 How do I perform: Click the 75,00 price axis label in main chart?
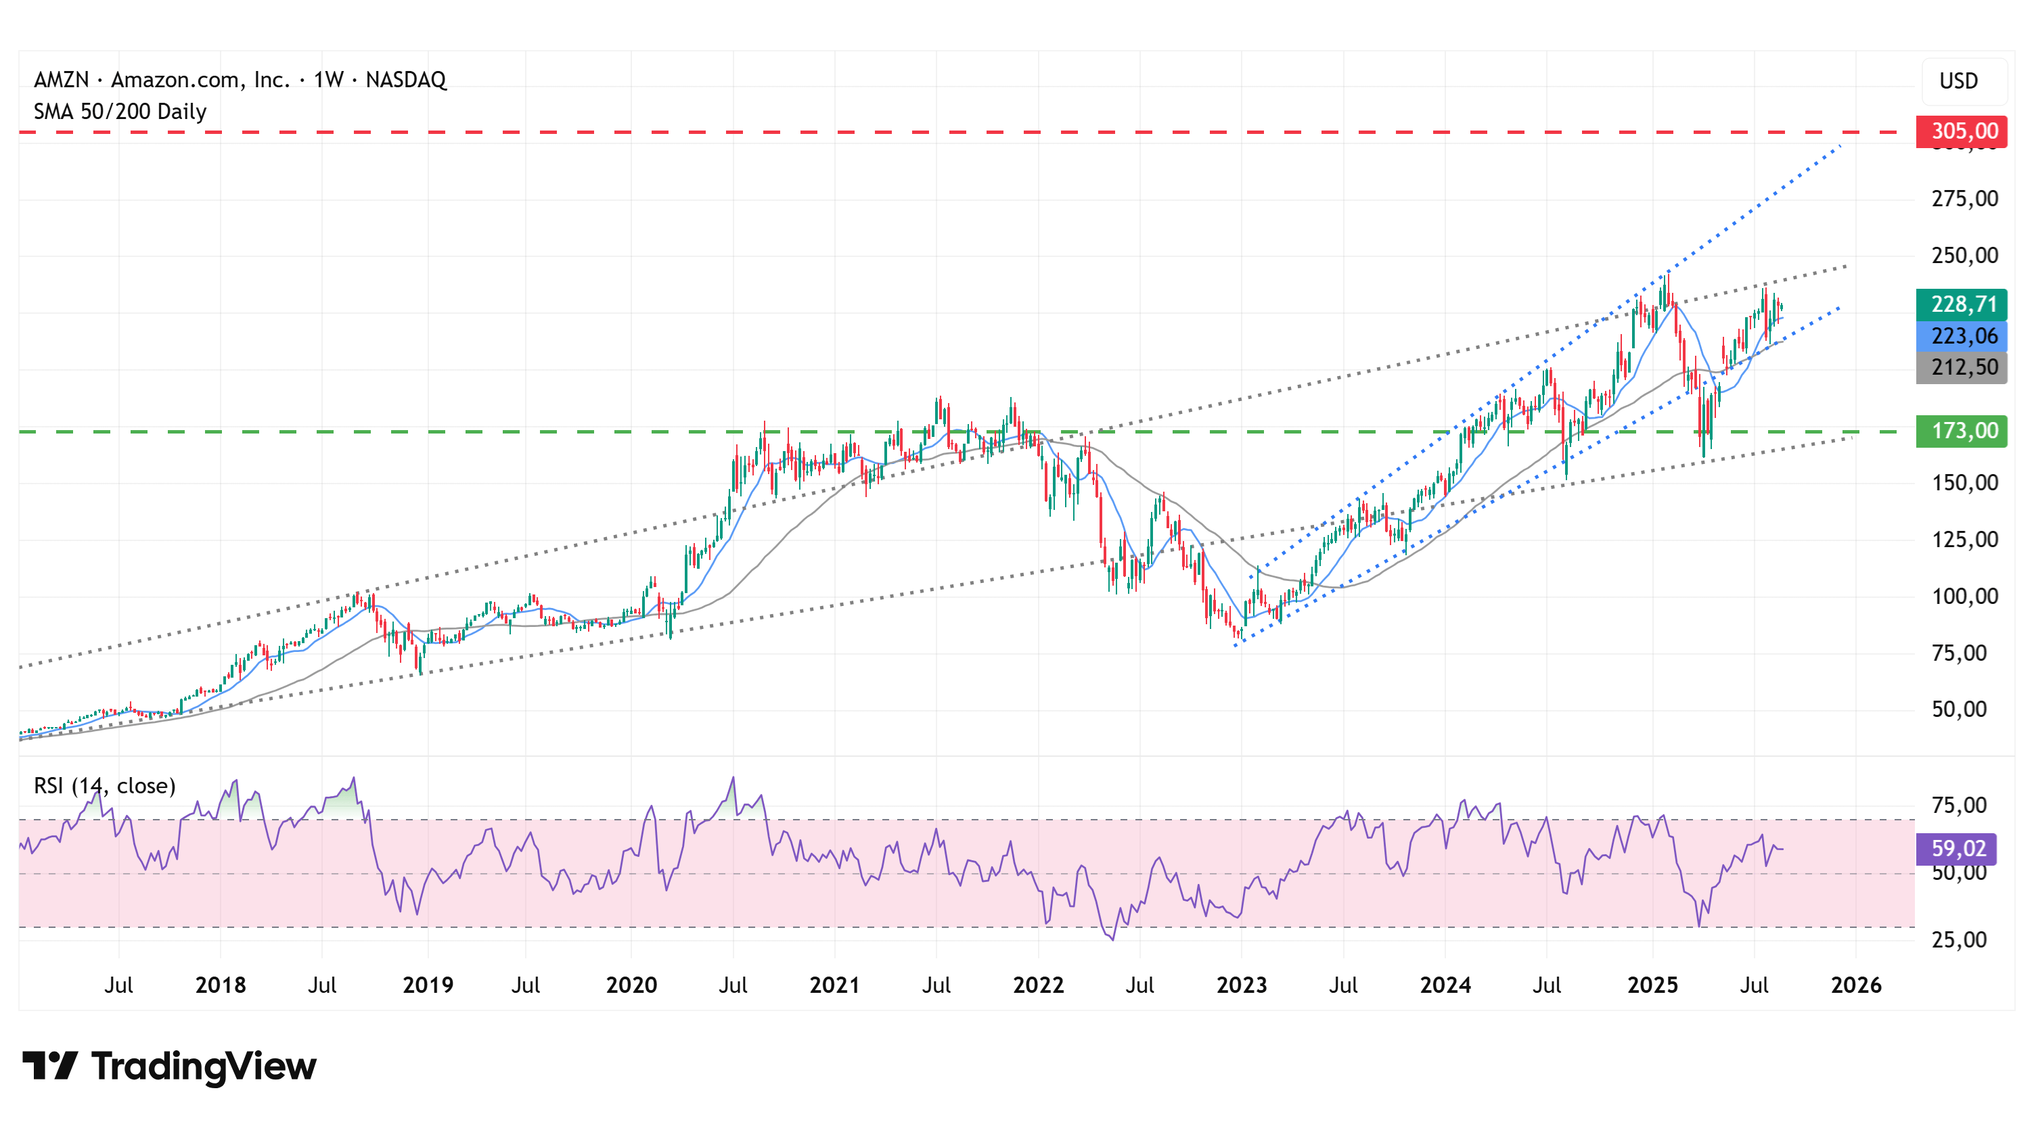1959,653
